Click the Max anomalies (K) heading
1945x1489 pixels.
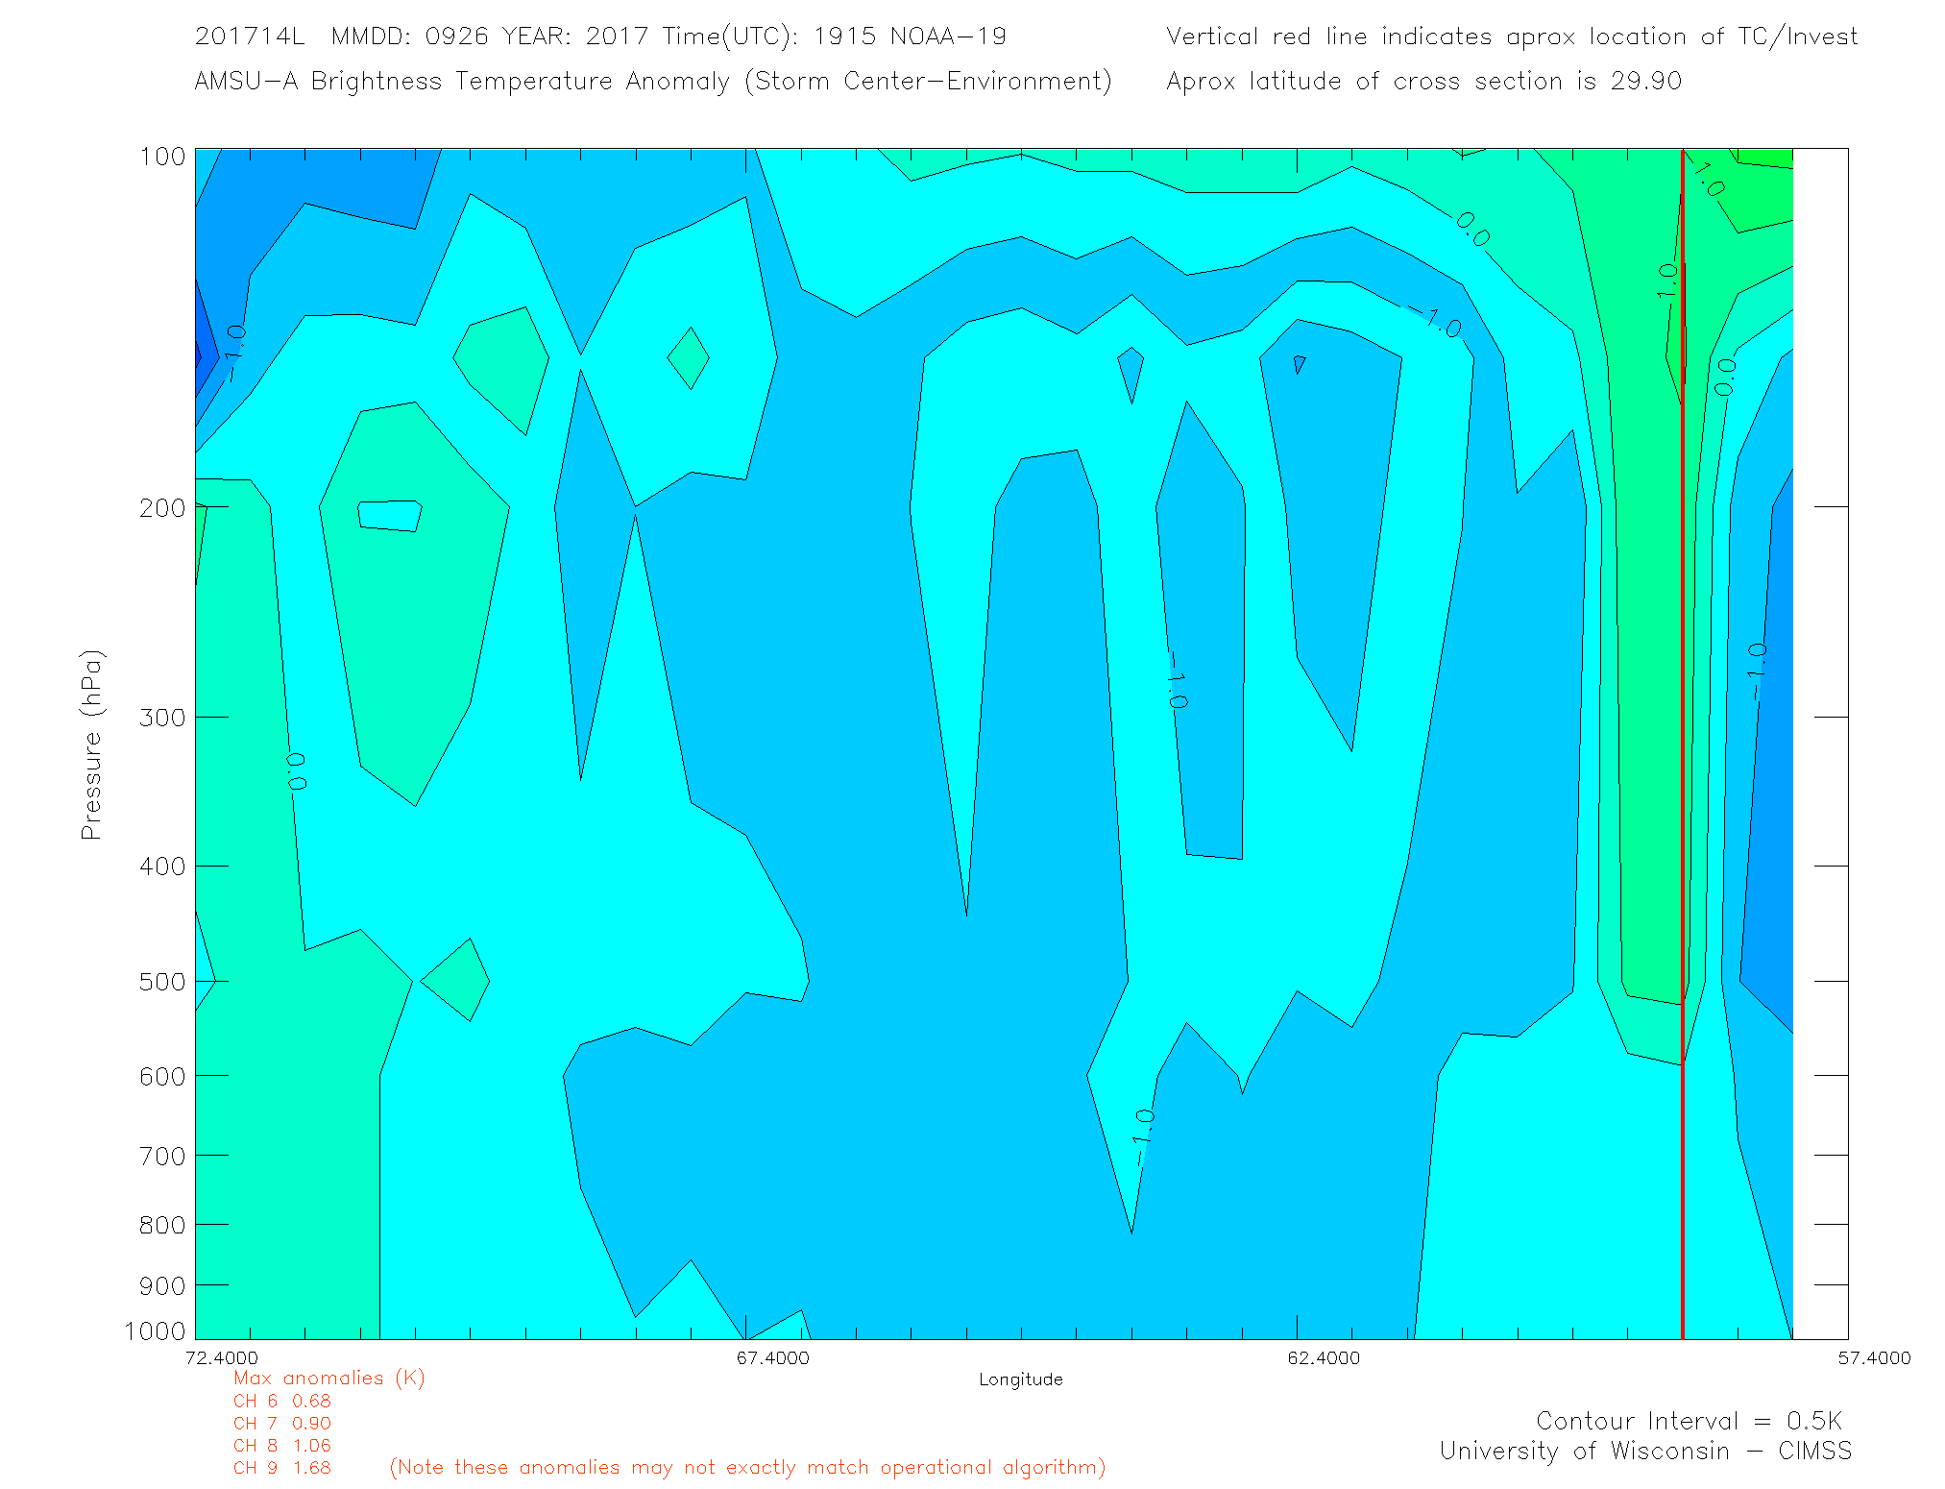[x=328, y=1378]
